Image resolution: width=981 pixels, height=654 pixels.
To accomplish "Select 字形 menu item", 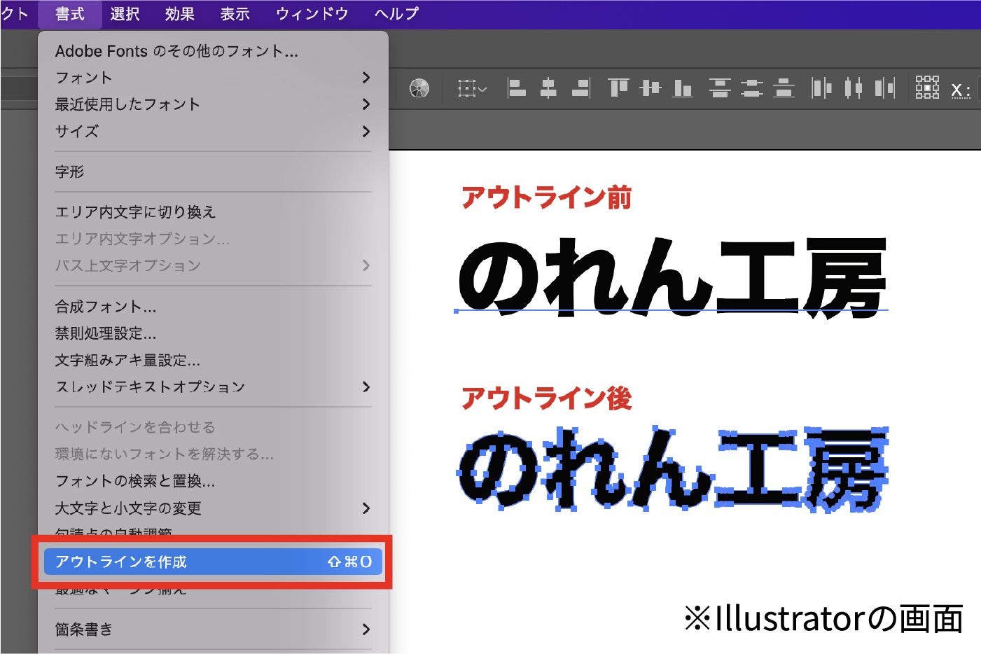I will coord(213,172).
